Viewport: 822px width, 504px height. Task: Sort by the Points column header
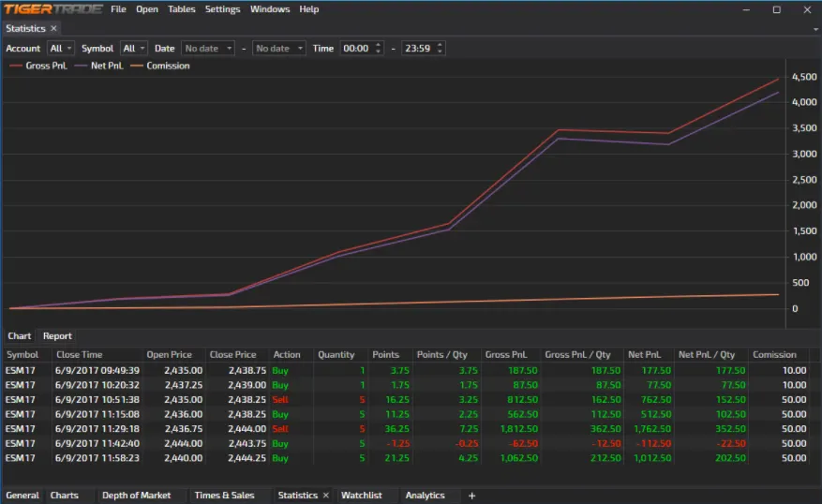point(390,355)
